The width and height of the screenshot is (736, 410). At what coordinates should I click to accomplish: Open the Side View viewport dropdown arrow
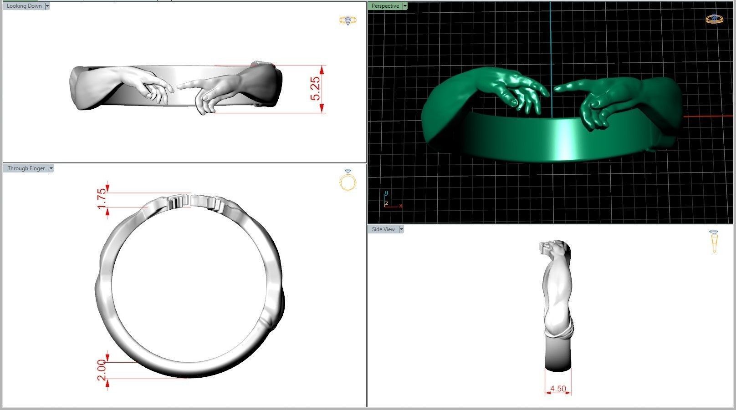401,229
